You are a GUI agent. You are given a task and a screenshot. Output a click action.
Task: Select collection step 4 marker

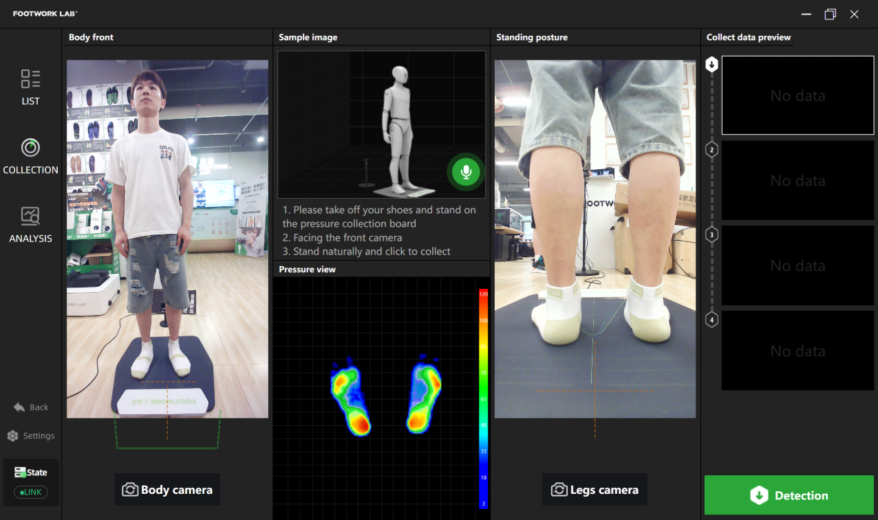coord(711,319)
